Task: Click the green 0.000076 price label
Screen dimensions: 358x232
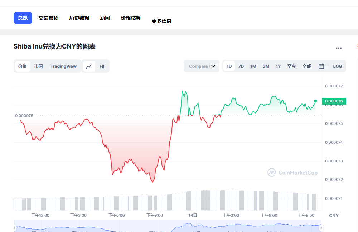Action: coord(334,101)
